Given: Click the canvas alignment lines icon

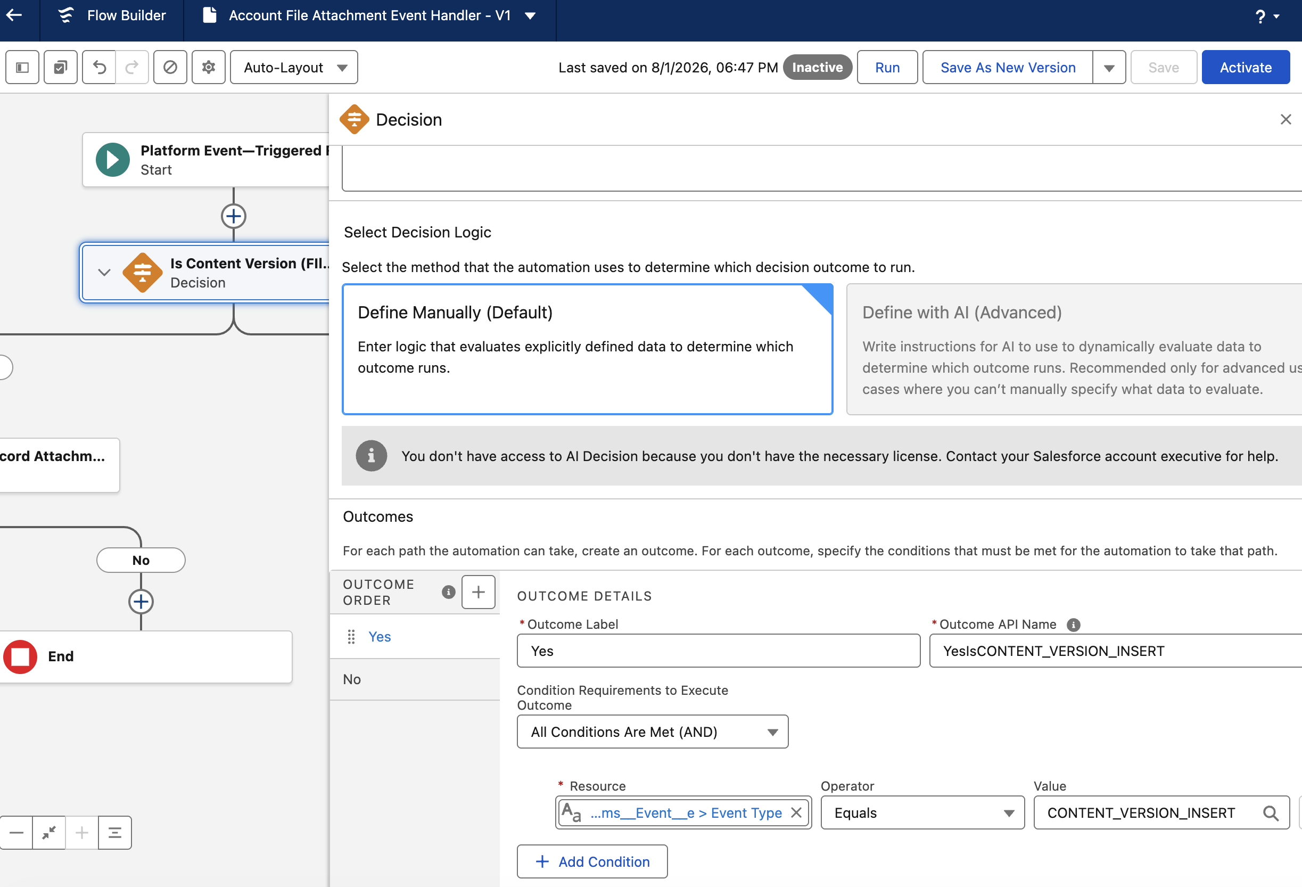Looking at the screenshot, I should pyautogui.click(x=115, y=833).
